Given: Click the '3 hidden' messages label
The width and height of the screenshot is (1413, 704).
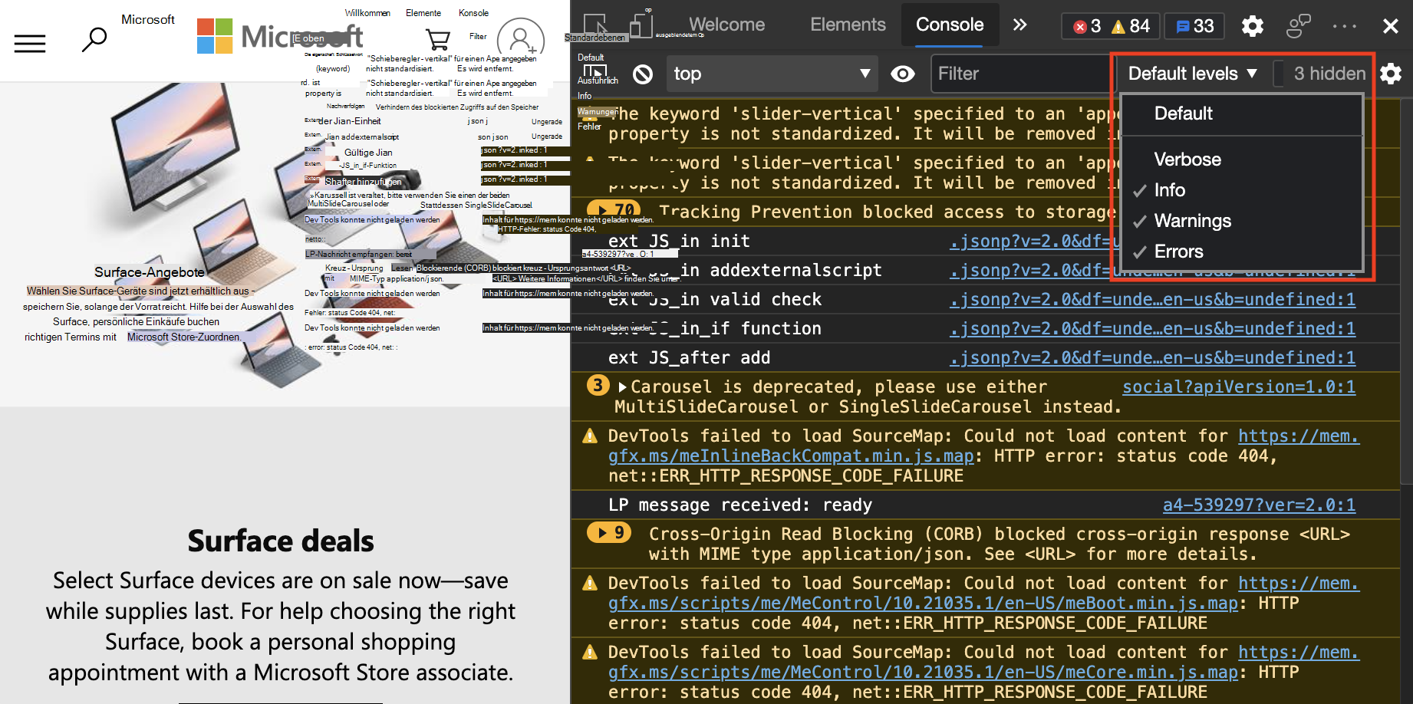Looking at the screenshot, I should click(x=1329, y=74).
